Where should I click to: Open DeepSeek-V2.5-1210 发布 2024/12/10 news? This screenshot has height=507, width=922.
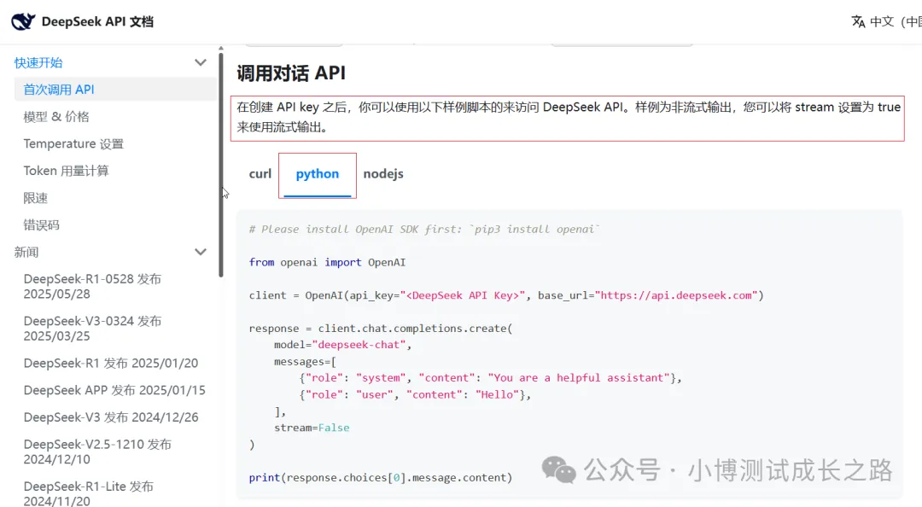pos(97,452)
